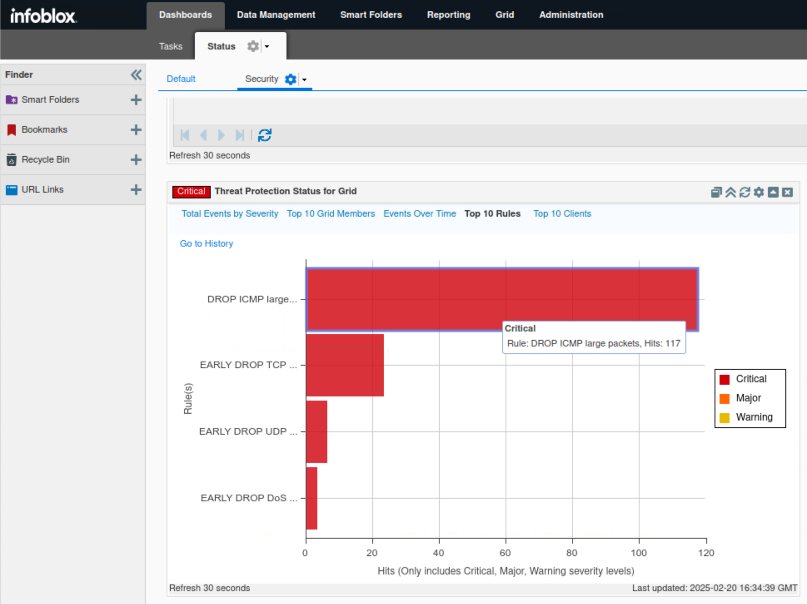807x604 pixels.
Task: Switch to Top 10 Clients view
Action: [562, 214]
